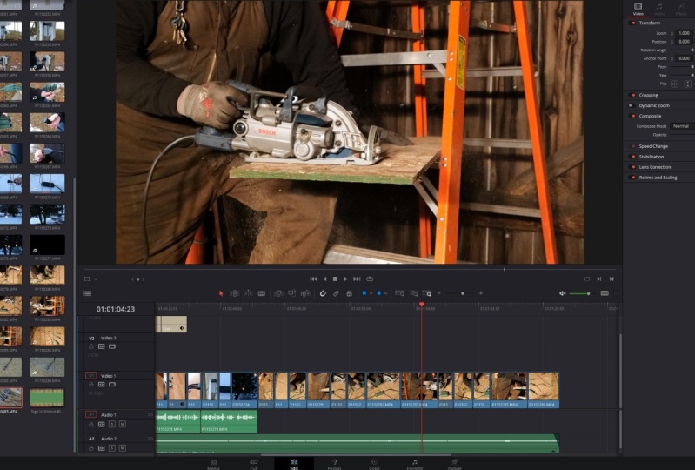Expand the Retime and Scaling section
The width and height of the screenshot is (695, 470).
point(658,178)
